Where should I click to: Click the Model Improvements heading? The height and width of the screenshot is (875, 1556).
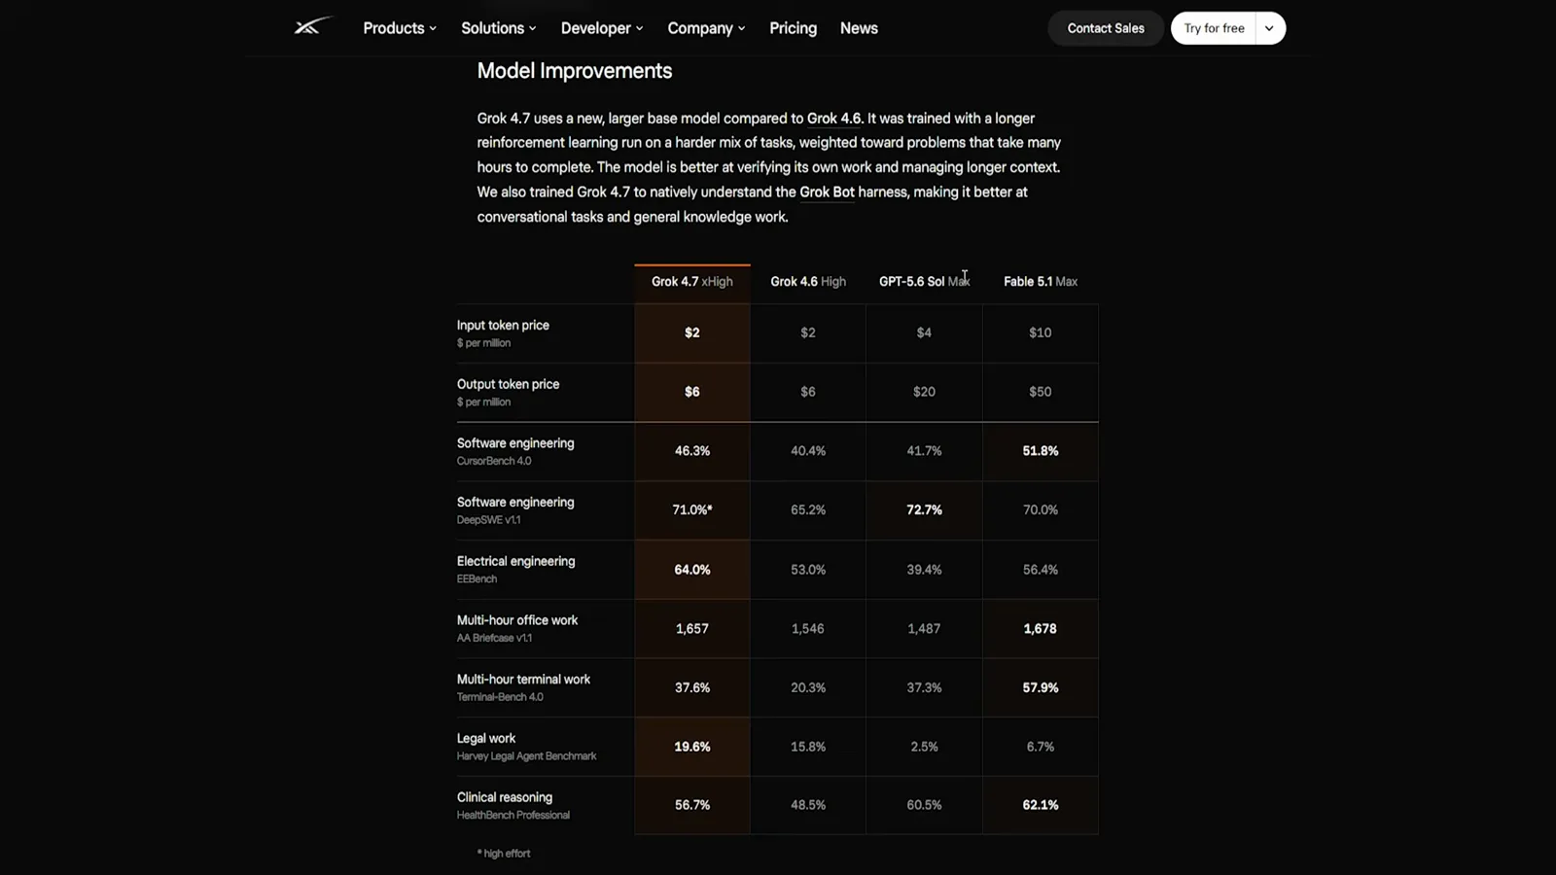pos(575,71)
